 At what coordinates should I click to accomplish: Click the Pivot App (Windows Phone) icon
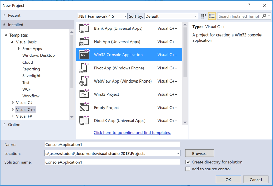point(84,68)
